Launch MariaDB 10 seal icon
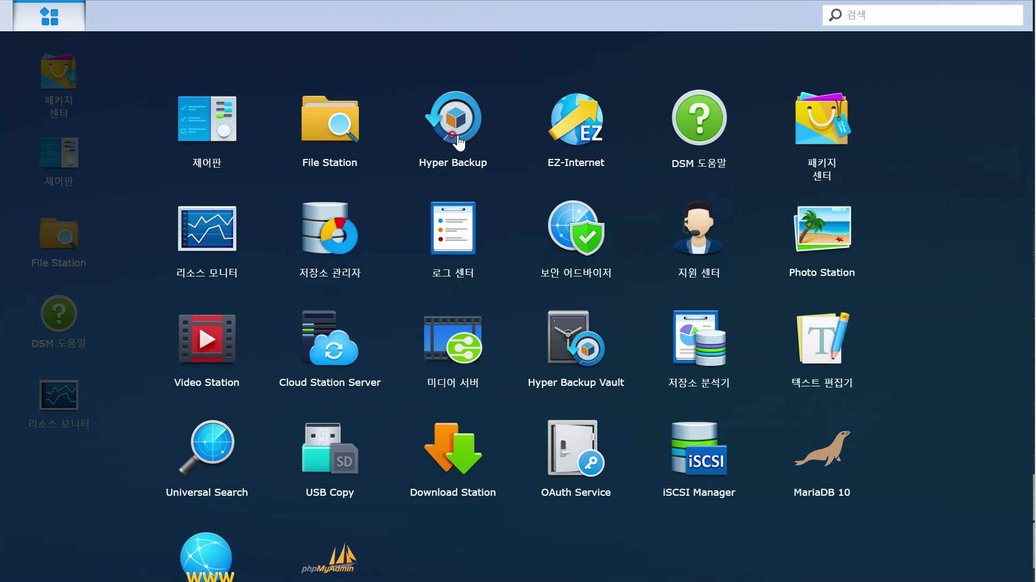1036x582 pixels. coord(822,449)
